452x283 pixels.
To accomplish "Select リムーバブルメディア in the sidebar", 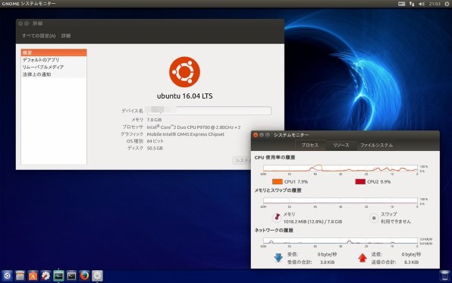I will point(54,67).
